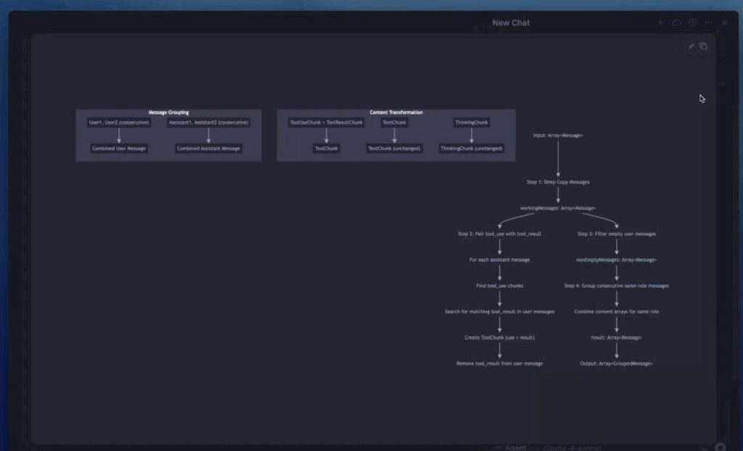Click the Combined Assistant Message node
The height and width of the screenshot is (451, 743).
coord(209,148)
